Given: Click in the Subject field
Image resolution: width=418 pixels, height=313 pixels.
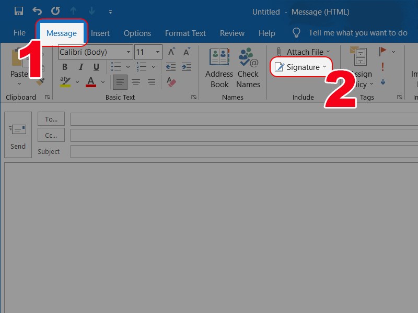Looking at the screenshot, I should [244, 151].
